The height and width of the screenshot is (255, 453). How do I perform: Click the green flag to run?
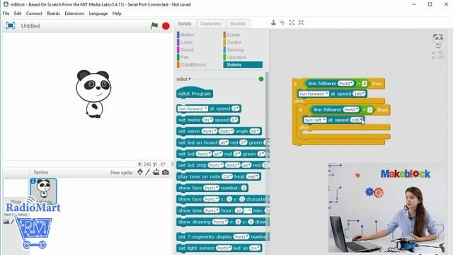pyautogui.click(x=154, y=25)
